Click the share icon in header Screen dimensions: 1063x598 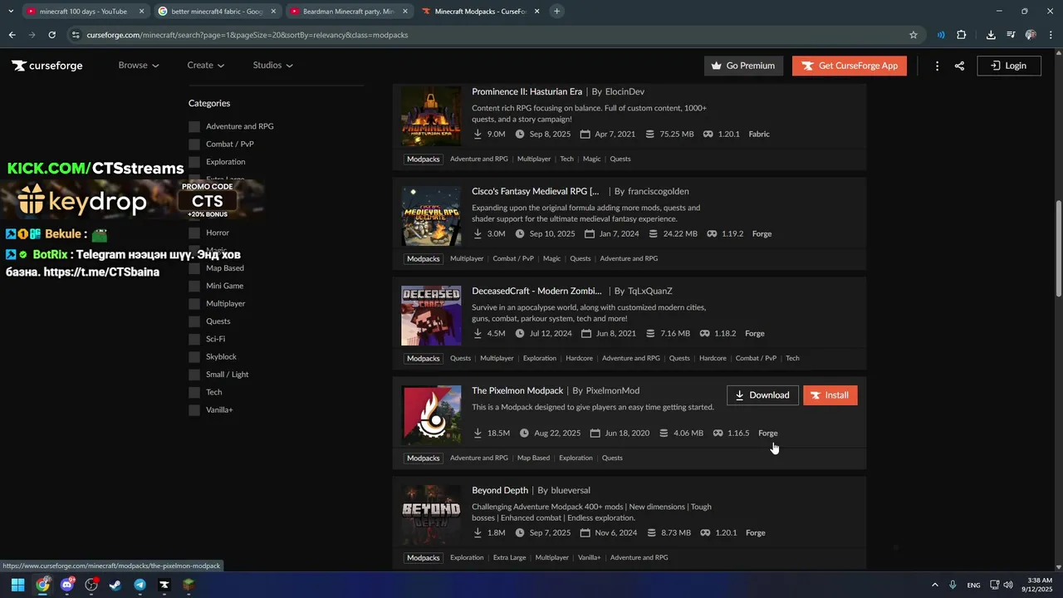[959, 66]
